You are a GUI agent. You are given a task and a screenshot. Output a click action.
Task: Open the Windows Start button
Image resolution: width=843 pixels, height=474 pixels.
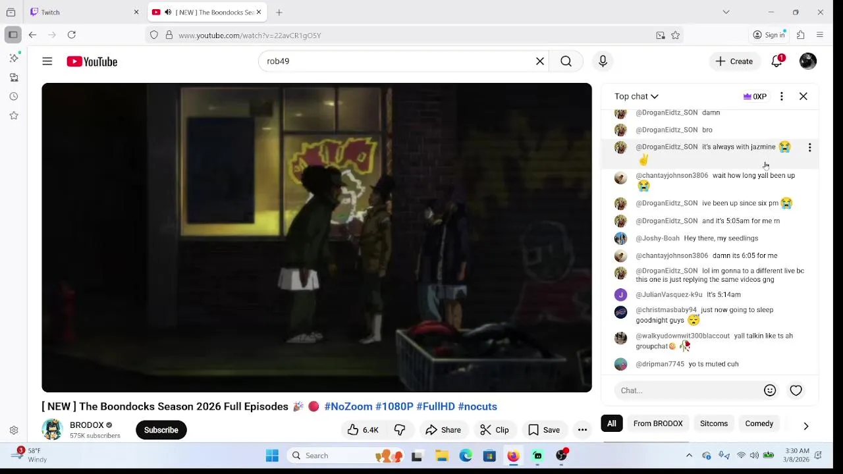tap(272, 456)
